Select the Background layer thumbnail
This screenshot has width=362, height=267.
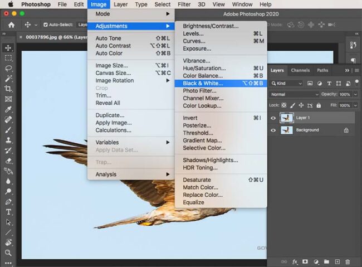286,130
